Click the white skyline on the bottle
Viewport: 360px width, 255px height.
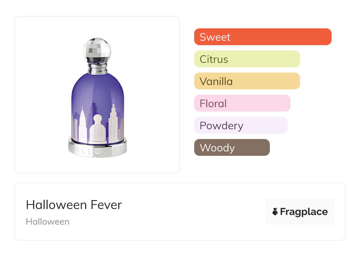113,124
